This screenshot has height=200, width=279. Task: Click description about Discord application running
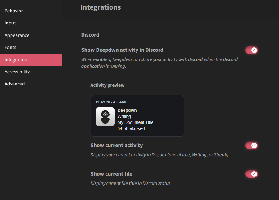(160, 63)
